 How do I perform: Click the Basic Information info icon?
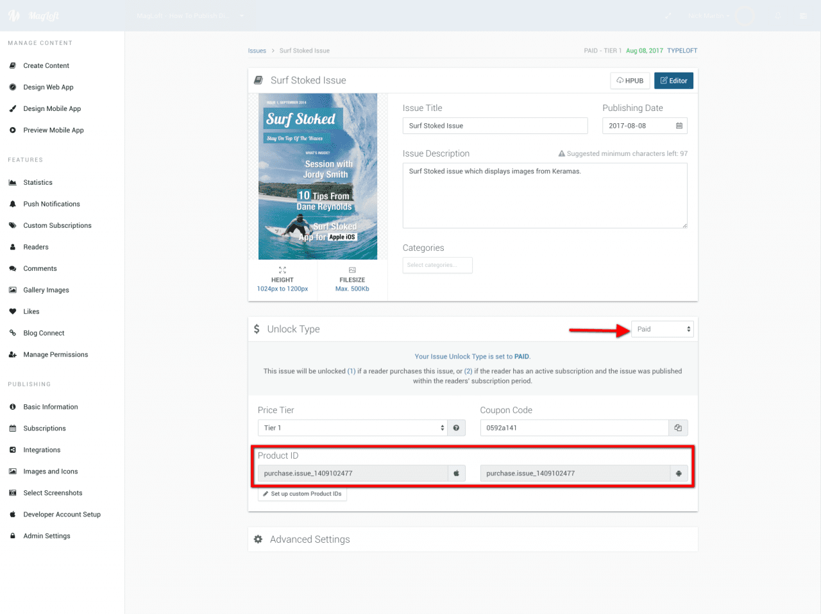point(13,407)
